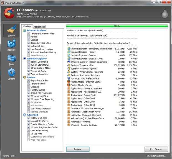Select System - Start Menu Shortcuts result row
The height and width of the screenshot is (159, 172).
[102, 75]
